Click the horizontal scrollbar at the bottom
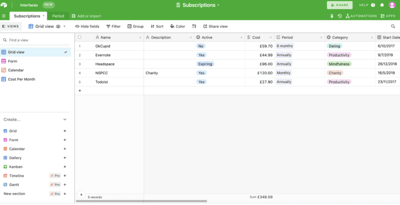The width and height of the screenshot is (400, 205). pyautogui.click(x=141, y=201)
